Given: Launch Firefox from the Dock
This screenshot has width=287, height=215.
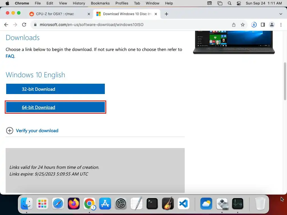Looking at the screenshot, I should point(74,204).
